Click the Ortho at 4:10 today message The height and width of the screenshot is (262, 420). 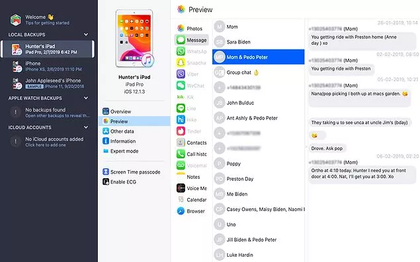pos(362,174)
